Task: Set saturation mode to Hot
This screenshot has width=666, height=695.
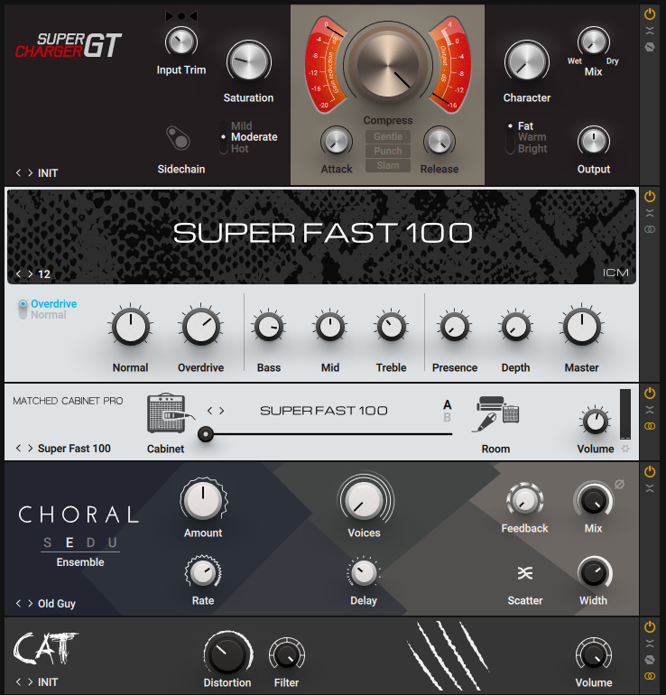Action: (240, 149)
